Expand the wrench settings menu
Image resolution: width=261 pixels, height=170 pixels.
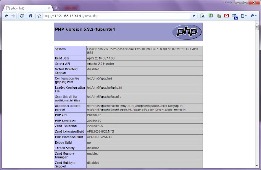(253, 16)
